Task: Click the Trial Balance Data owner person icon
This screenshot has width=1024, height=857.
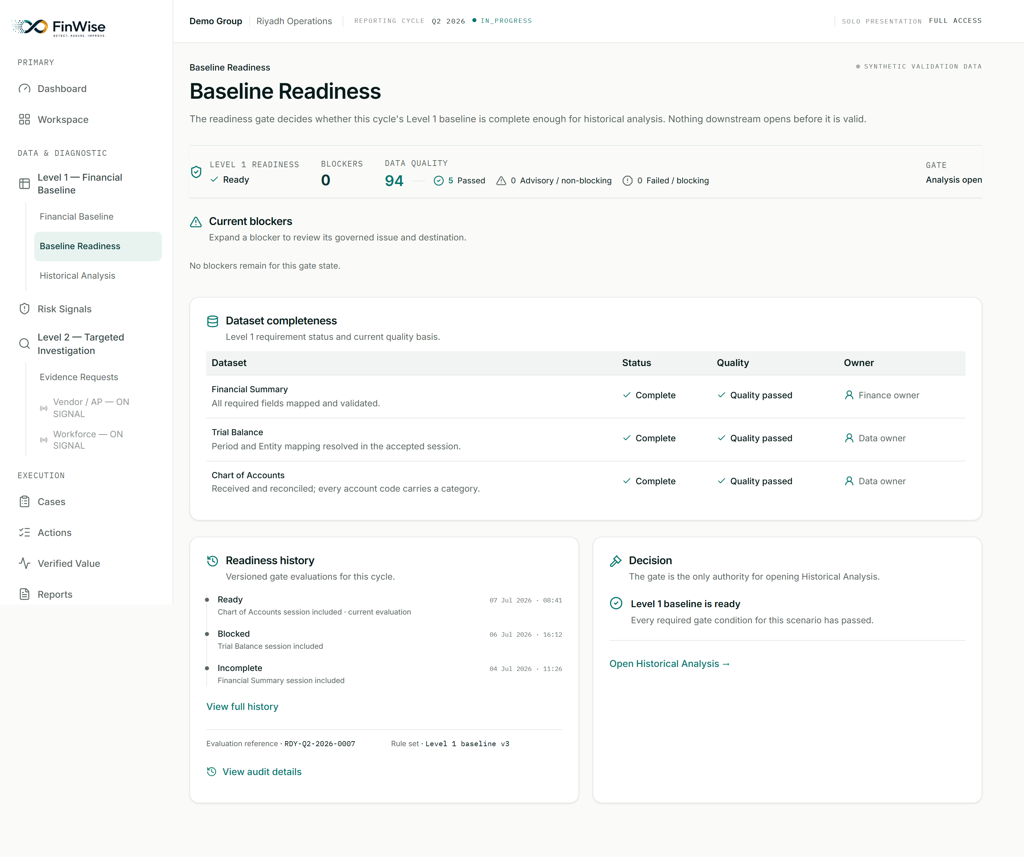Action: point(849,438)
